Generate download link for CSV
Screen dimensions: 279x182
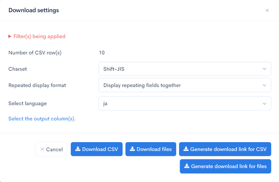[225, 149]
